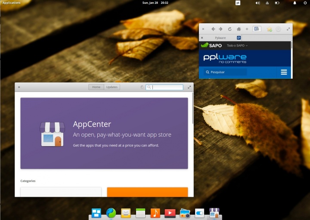Click the browser forward arrow

pyautogui.click(x=221, y=29)
